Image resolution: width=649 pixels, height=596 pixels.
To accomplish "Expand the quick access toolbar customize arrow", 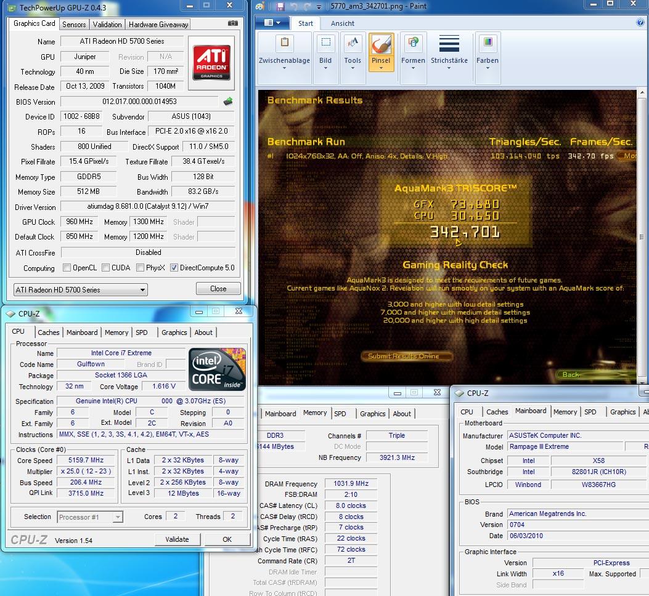I will click(x=319, y=7).
